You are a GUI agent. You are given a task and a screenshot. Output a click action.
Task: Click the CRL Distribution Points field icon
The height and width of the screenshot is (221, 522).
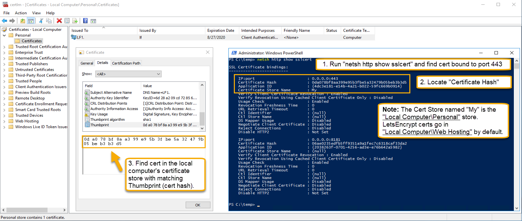click(x=87, y=103)
